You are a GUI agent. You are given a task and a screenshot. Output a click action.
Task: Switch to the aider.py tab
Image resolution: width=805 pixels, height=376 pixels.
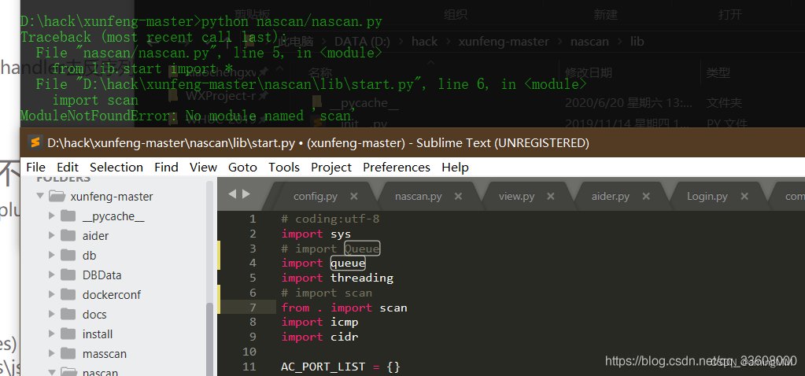611,197
